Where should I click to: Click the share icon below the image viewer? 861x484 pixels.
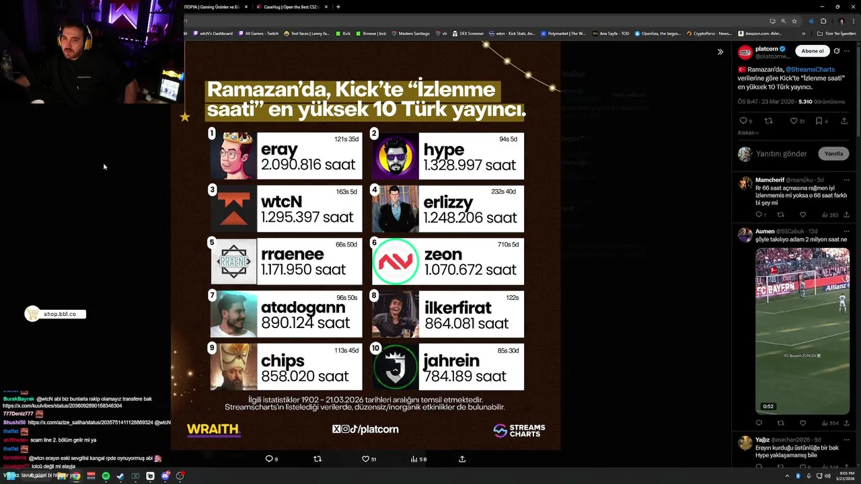click(462, 459)
